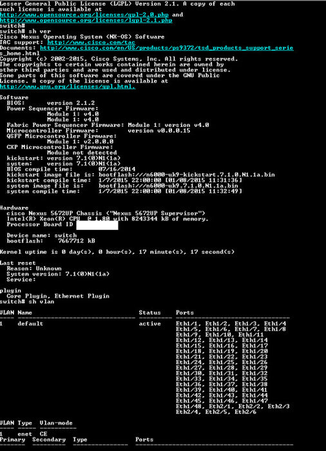Click the white redacted Processor Board ID box

pos(97,225)
